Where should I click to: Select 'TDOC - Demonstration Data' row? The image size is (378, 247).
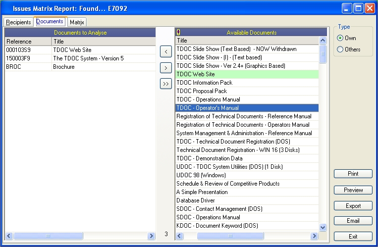(x=247, y=158)
